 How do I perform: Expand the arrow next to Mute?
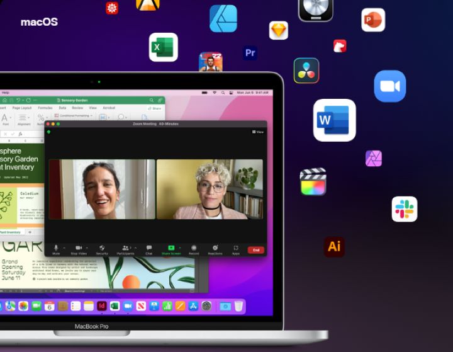pos(64,247)
